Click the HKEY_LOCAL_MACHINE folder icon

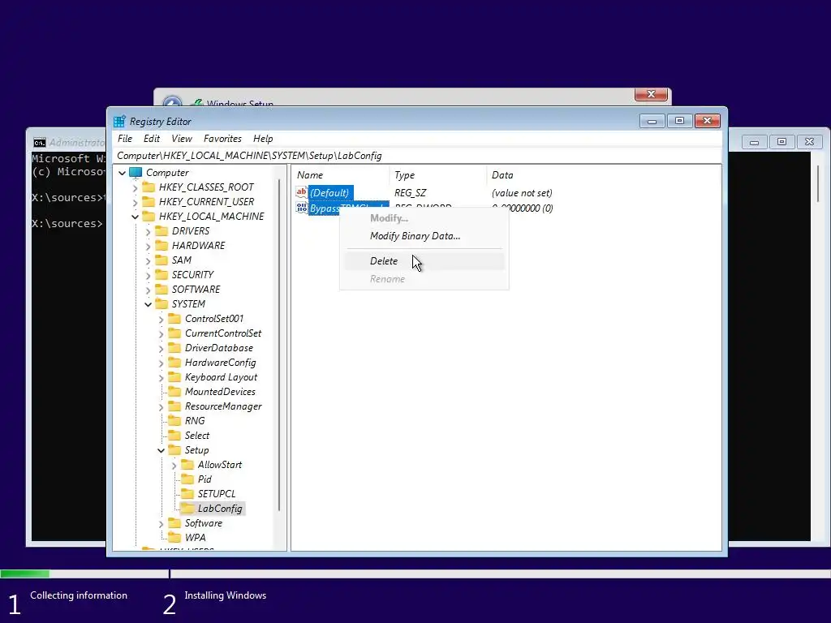pos(149,216)
